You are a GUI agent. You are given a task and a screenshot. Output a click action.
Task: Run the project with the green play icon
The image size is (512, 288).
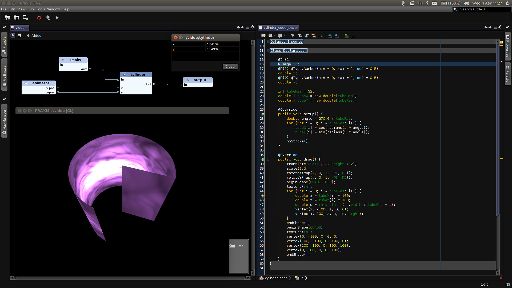[57, 18]
